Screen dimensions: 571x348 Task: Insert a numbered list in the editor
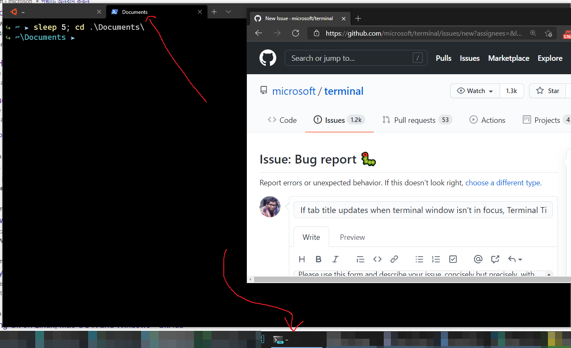click(x=436, y=259)
